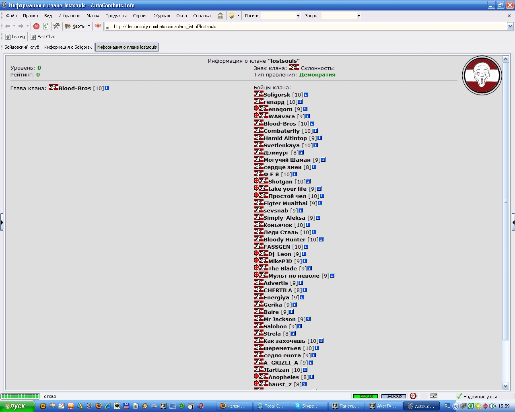Click Windows пуск Start button
Viewport: 515px width, 412px height.
click(18, 406)
